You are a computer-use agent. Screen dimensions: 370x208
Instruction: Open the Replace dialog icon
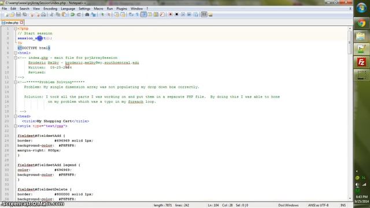coord(94,14)
